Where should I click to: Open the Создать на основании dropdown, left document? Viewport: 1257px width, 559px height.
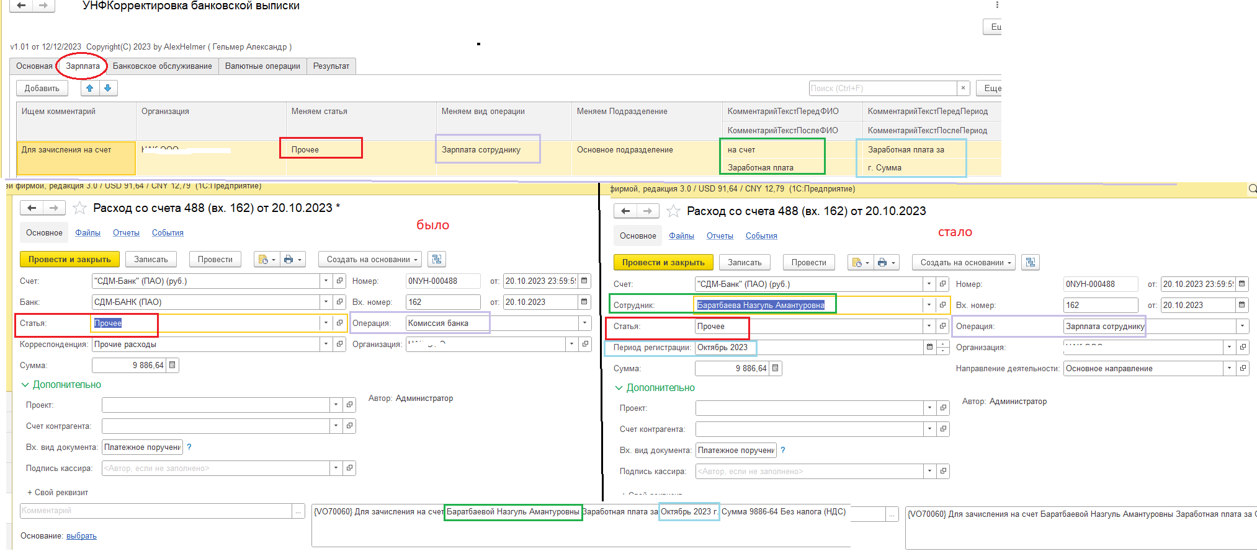point(370,259)
